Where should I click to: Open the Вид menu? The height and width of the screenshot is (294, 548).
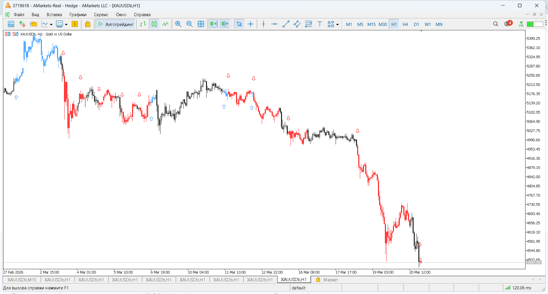[35, 15]
